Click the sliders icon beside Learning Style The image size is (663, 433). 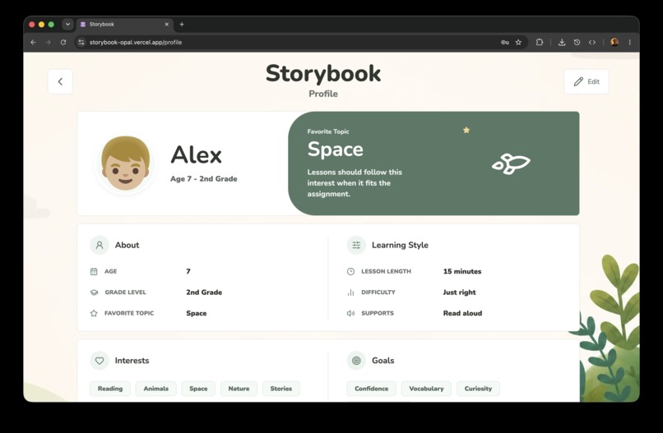pyautogui.click(x=356, y=245)
